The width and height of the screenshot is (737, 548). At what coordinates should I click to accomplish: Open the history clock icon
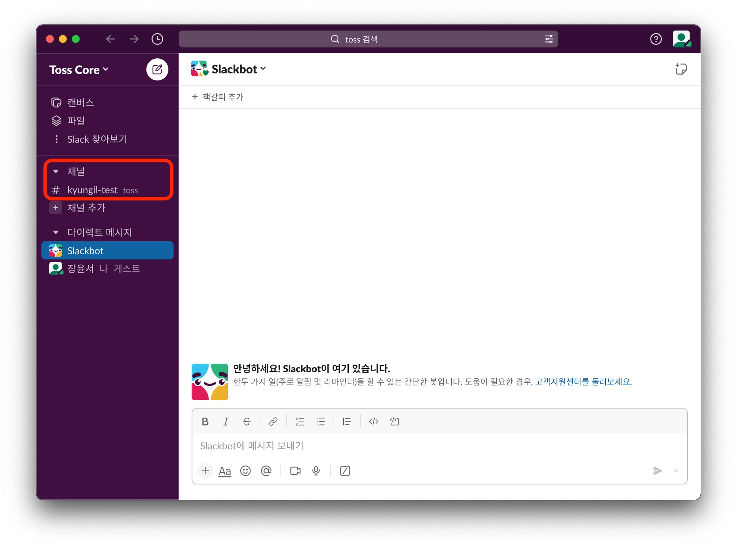point(157,39)
